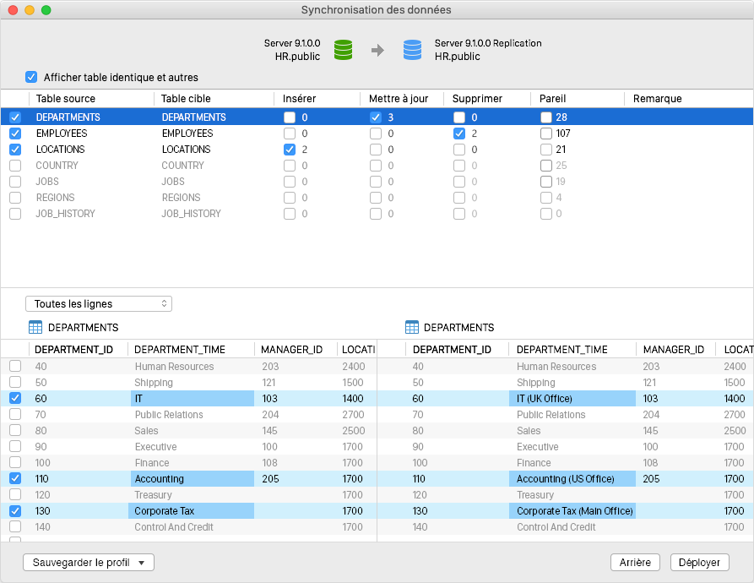Click the blue target database icon
This screenshot has width=754, height=583.
(412, 50)
